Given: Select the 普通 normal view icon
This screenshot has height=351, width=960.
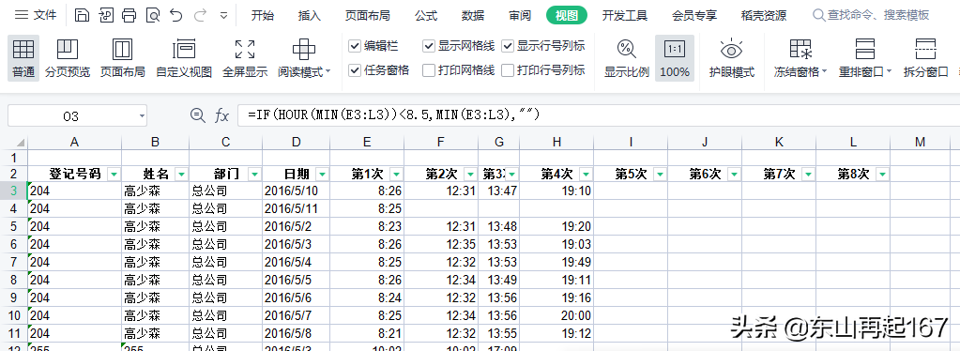Looking at the screenshot, I should 23,57.
